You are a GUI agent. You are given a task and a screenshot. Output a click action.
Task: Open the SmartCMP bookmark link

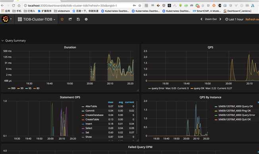click(207, 11)
